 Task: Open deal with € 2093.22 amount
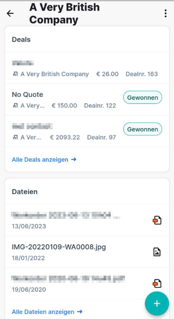(x=87, y=132)
